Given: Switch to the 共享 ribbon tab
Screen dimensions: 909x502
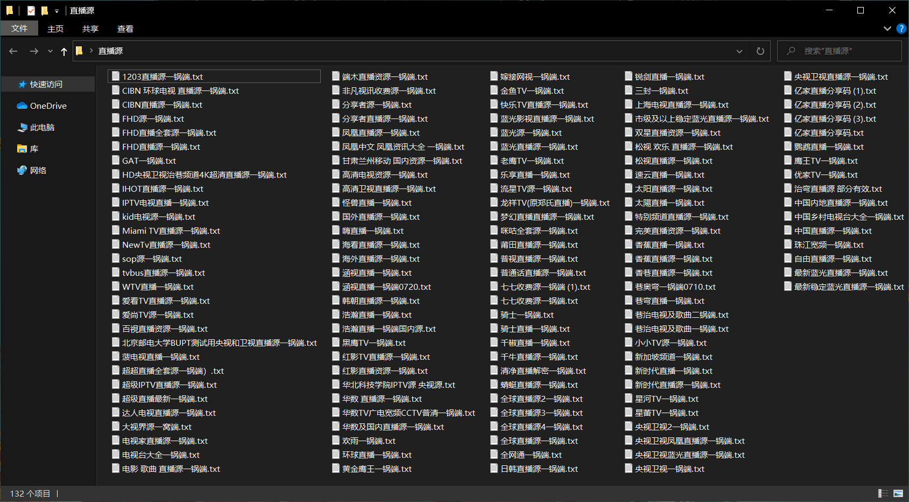Looking at the screenshot, I should tap(90, 29).
